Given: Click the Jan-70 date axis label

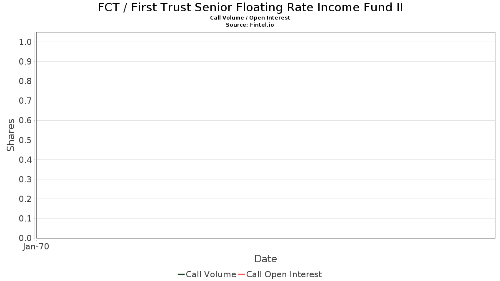Looking at the screenshot, I should point(36,247).
